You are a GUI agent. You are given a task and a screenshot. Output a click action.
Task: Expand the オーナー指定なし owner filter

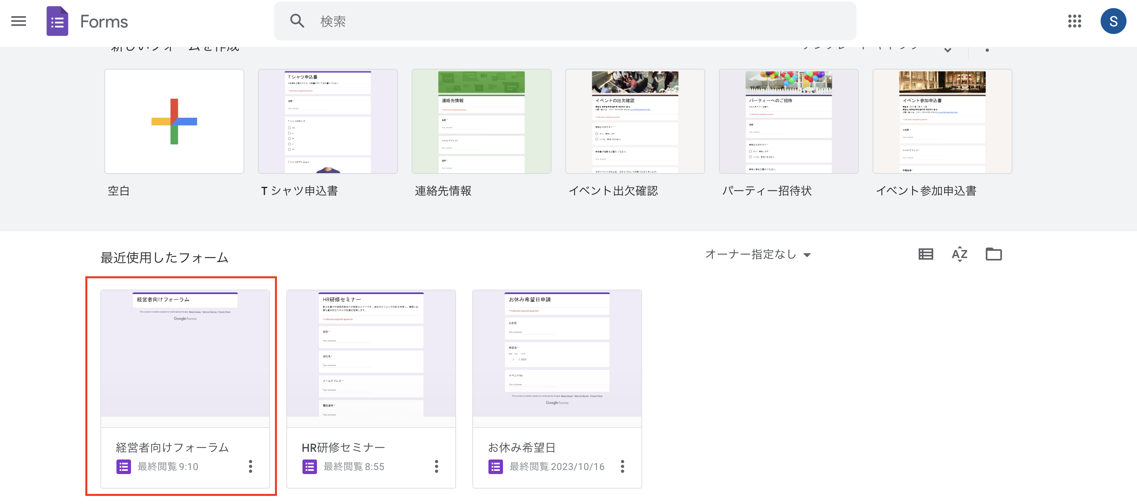(x=758, y=254)
